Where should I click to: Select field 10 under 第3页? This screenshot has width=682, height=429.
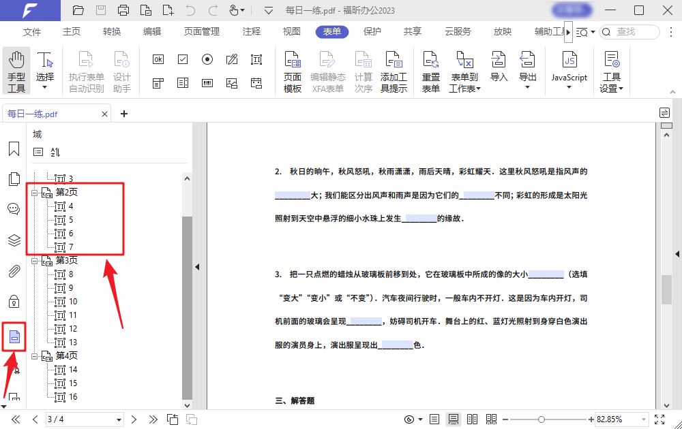(68, 301)
